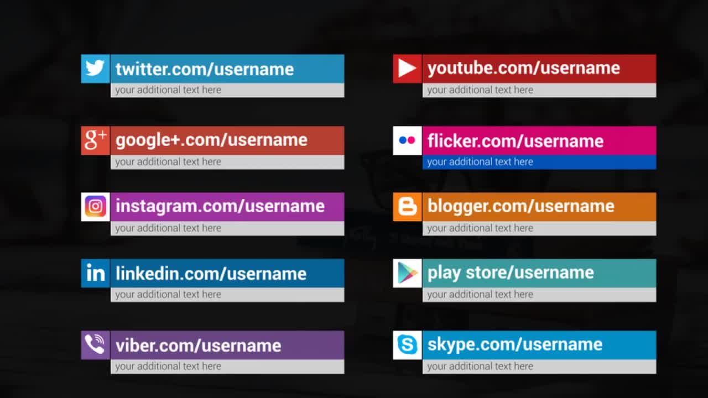Click the subtitle text under play store/username

click(x=480, y=295)
